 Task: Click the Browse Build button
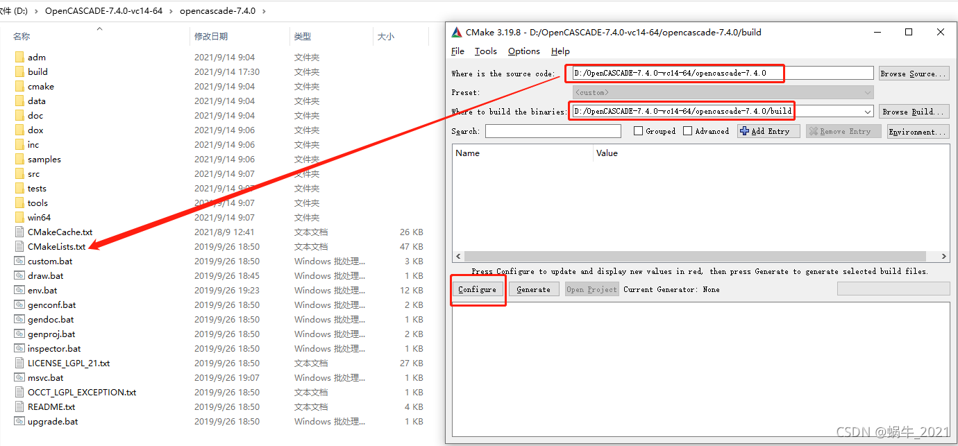[913, 112]
